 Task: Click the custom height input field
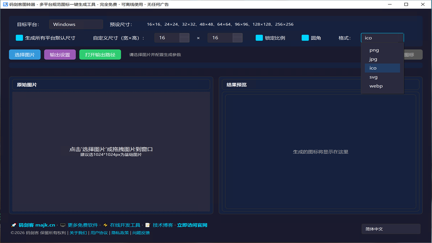point(220,38)
